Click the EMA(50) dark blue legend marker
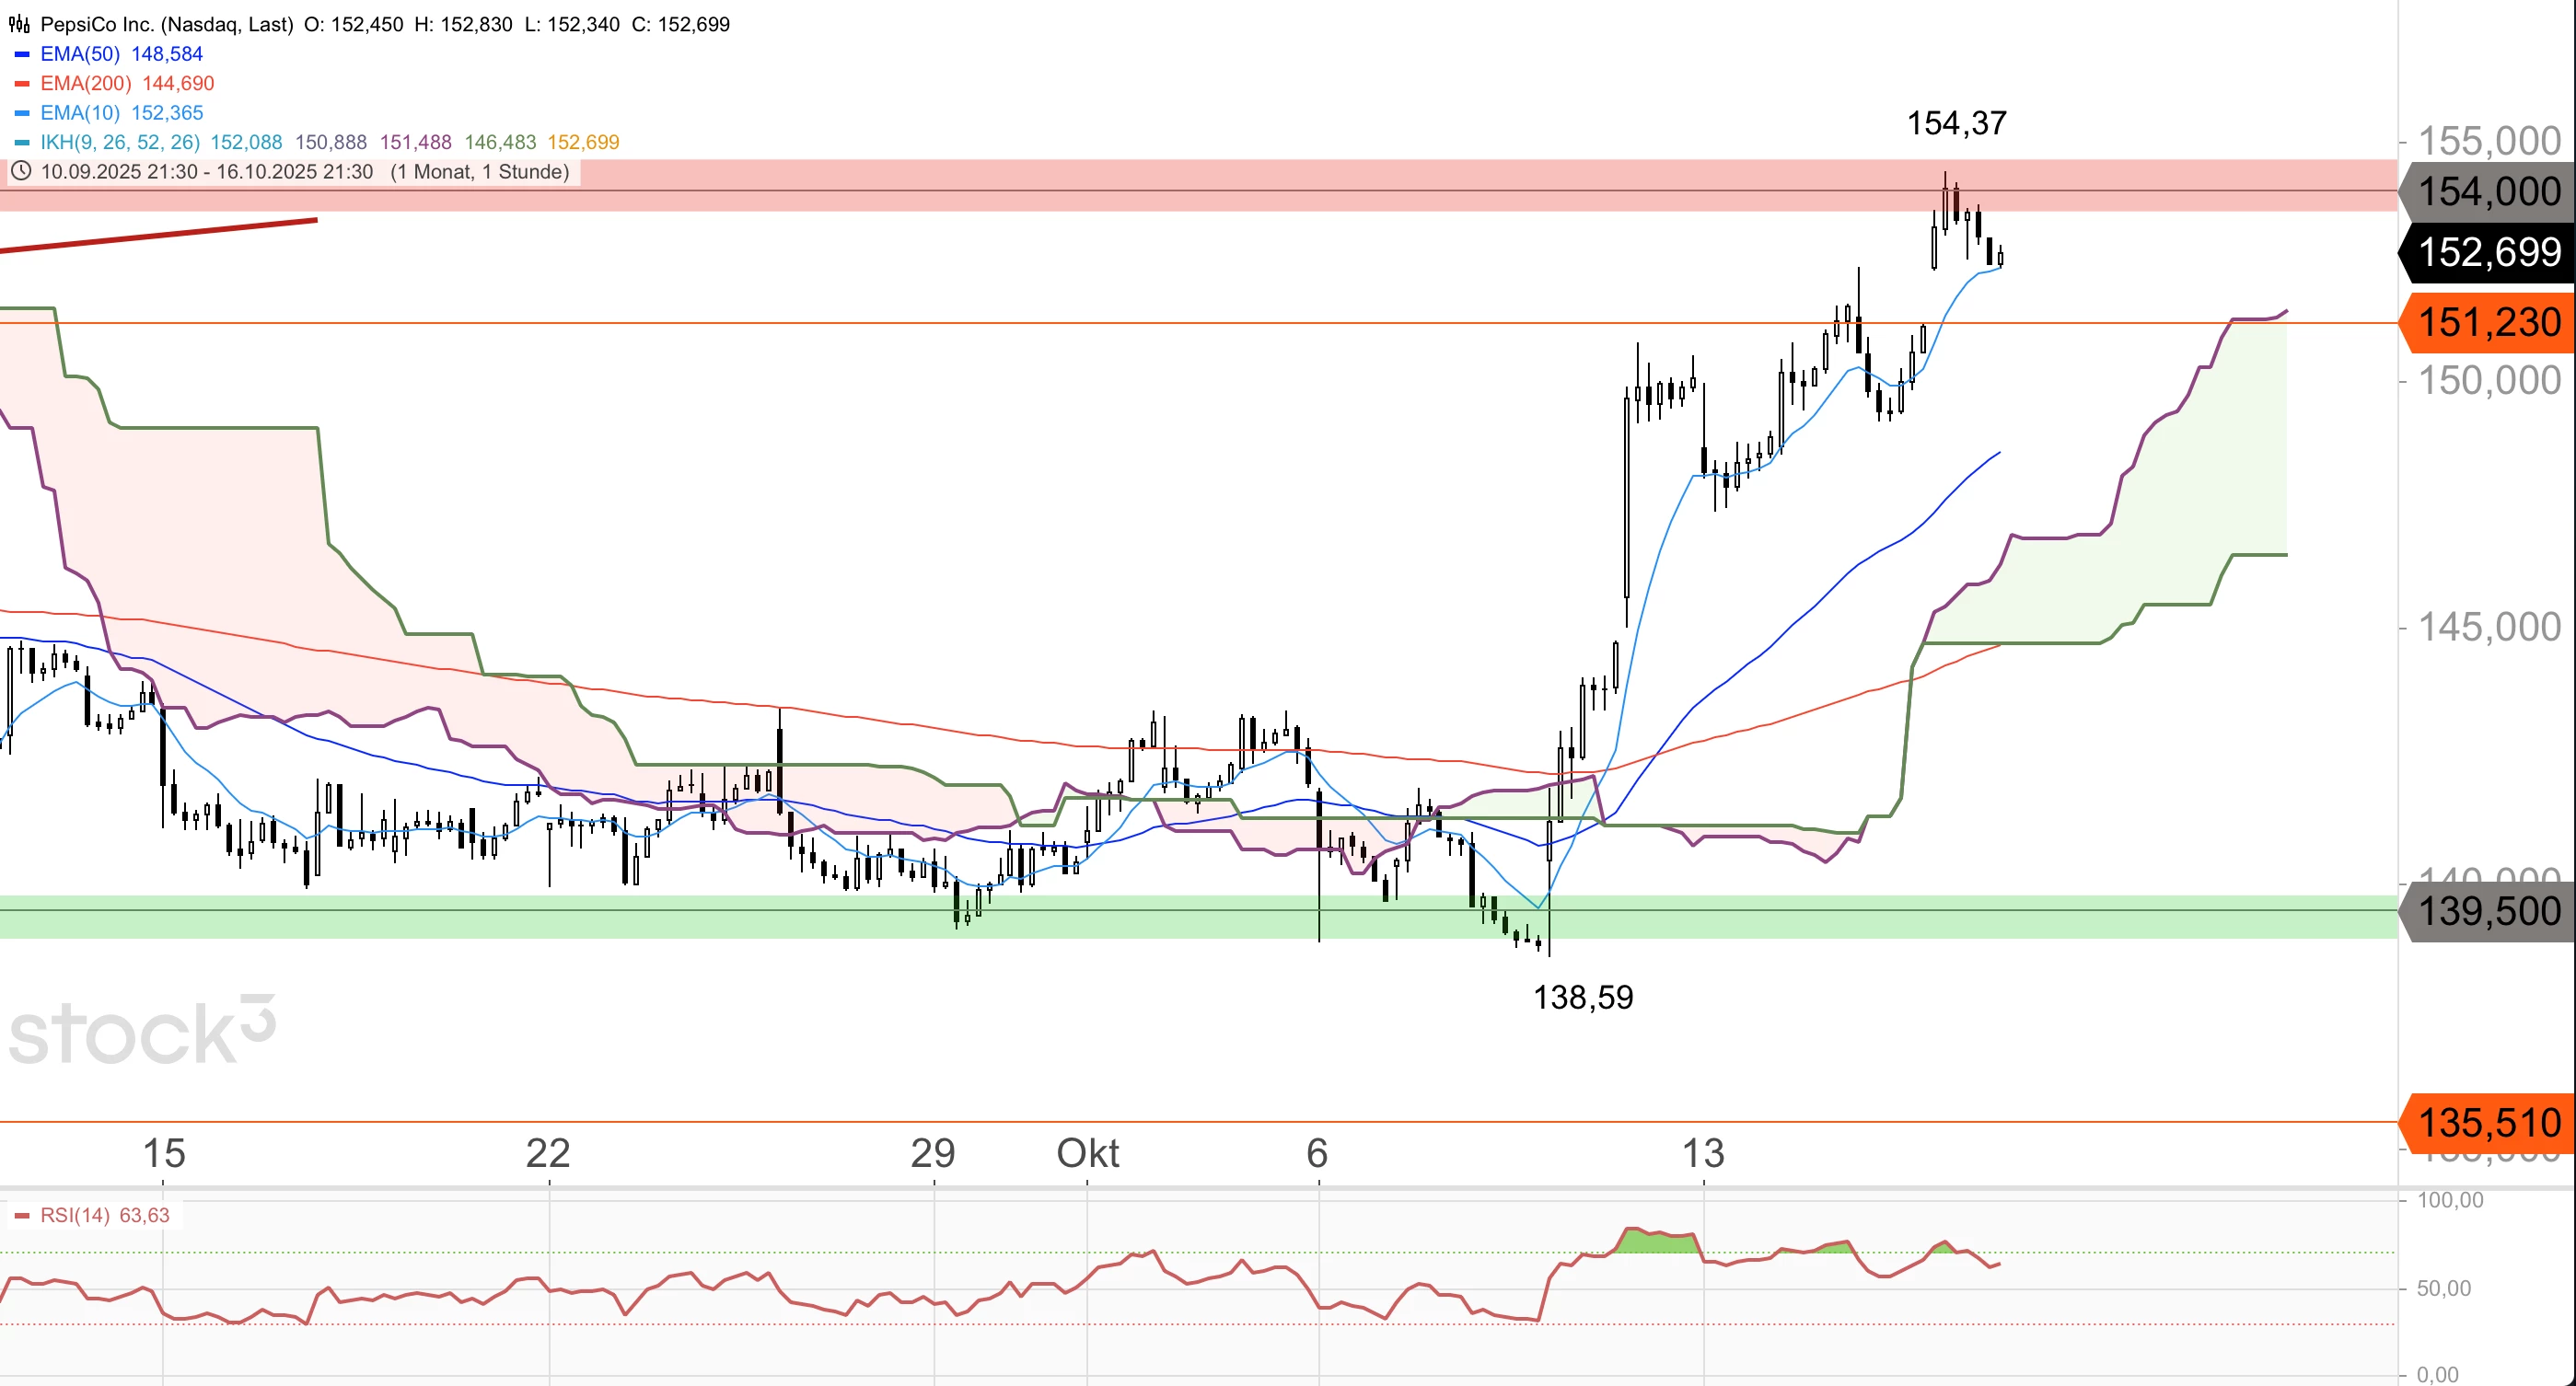2576x1386 pixels. 22,54
